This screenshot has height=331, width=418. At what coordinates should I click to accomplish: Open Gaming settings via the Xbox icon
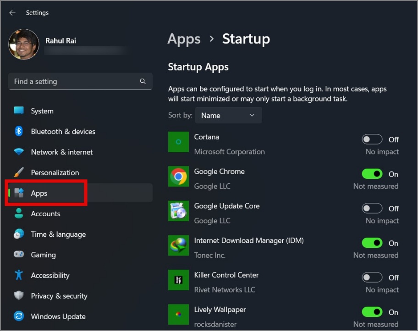18,255
